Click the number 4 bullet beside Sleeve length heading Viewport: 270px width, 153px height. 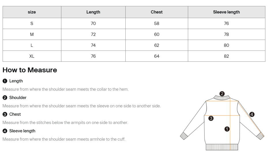pos(5,131)
